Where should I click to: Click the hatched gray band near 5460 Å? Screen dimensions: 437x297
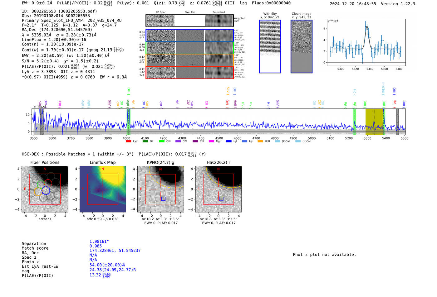(x=397, y=122)
